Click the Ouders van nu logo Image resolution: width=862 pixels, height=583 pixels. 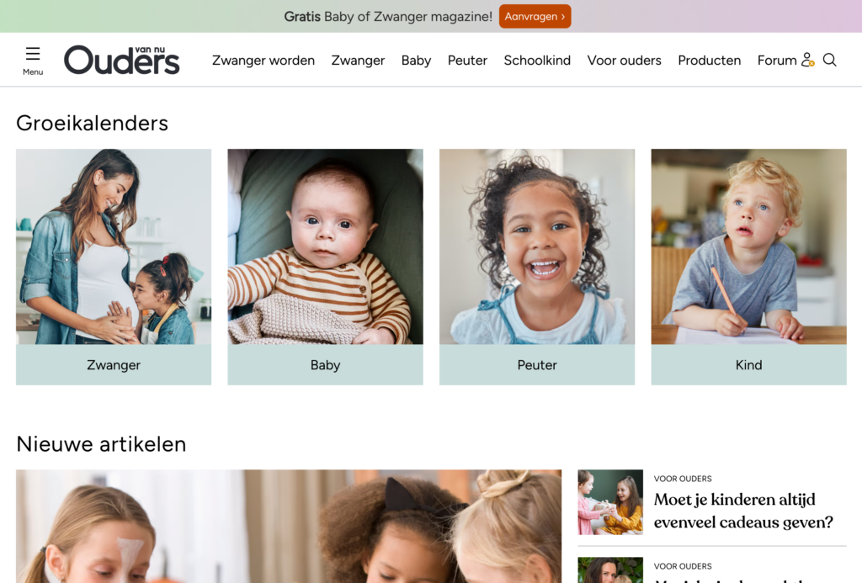point(121,60)
